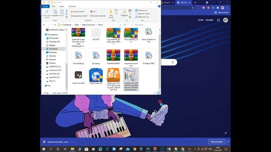Open the Taşıma hedefi dropdown

77,11
